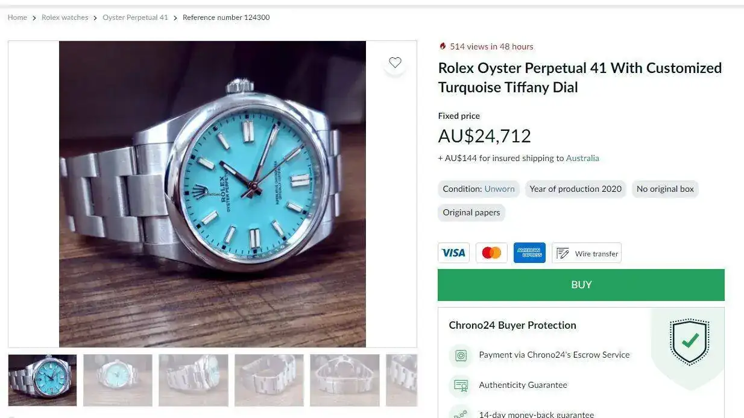Viewport: 744px width, 418px height.
Task: Select the Mastercard payment icon
Action: (491, 253)
